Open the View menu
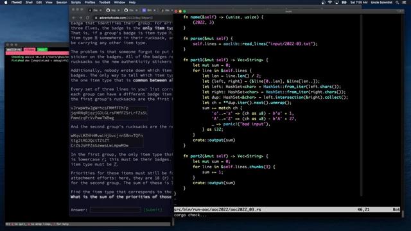 point(49,3)
